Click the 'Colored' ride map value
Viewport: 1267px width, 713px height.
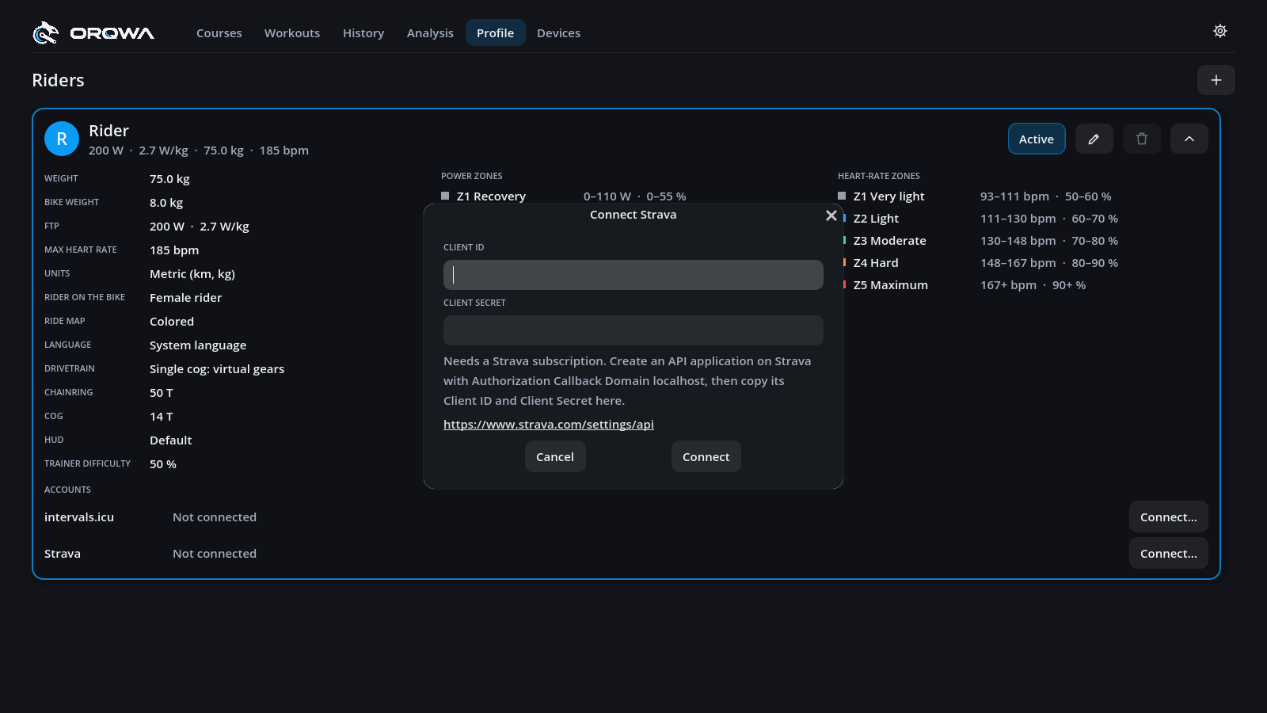coord(172,322)
